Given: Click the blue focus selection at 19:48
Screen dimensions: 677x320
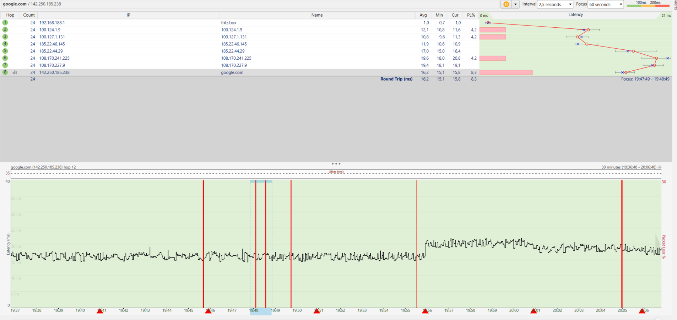Looking at the screenshot, I should pyautogui.click(x=261, y=311).
